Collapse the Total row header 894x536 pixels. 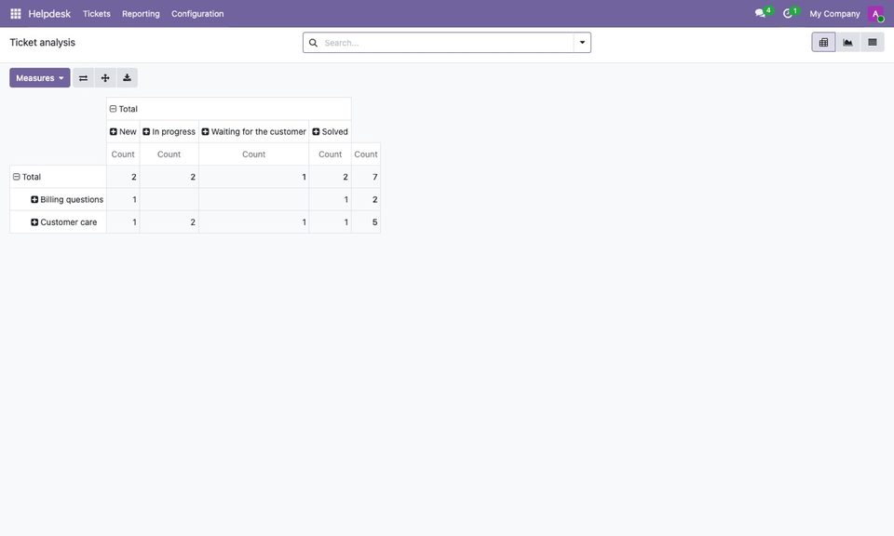point(58,177)
